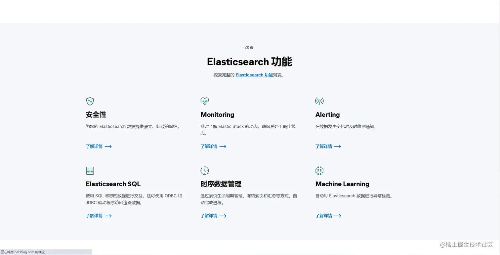Image resolution: width=500 pixels, height=255 pixels.
Task: Select the Monitoring heading
Action: [x=217, y=115]
